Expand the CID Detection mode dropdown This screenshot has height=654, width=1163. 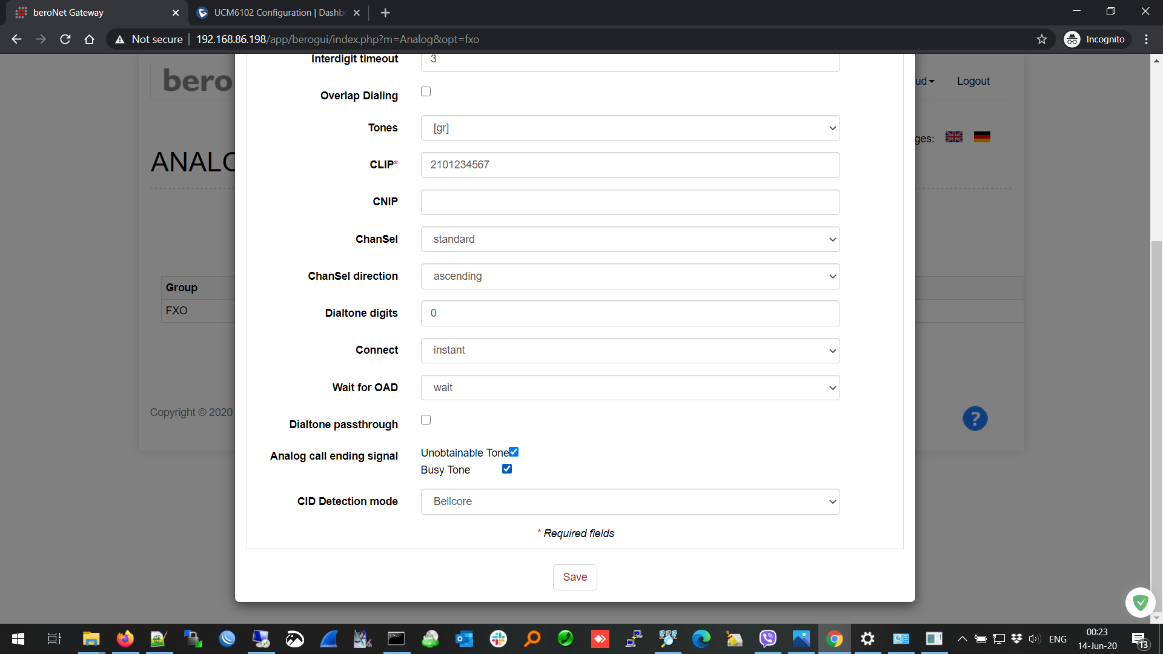coord(630,502)
